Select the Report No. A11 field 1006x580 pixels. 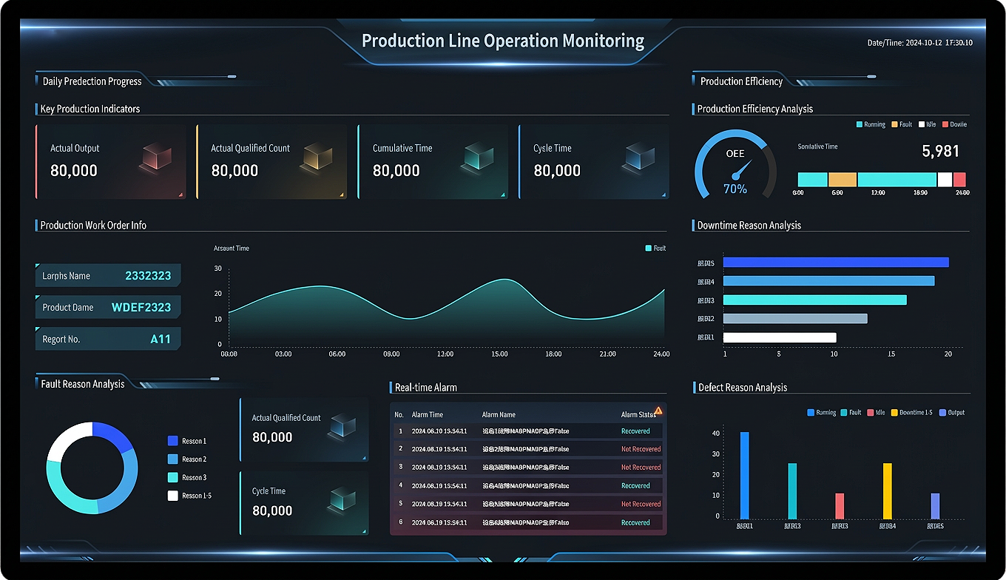pos(108,339)
